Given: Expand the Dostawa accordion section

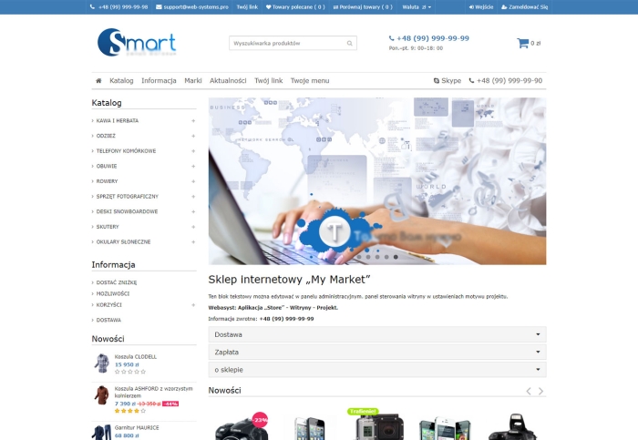Looking at the screenshot, I should [x=376, y=334].
